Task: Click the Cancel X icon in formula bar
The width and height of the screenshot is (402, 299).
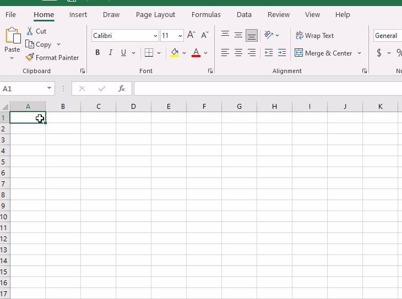Action: click(x=82, y=88)
